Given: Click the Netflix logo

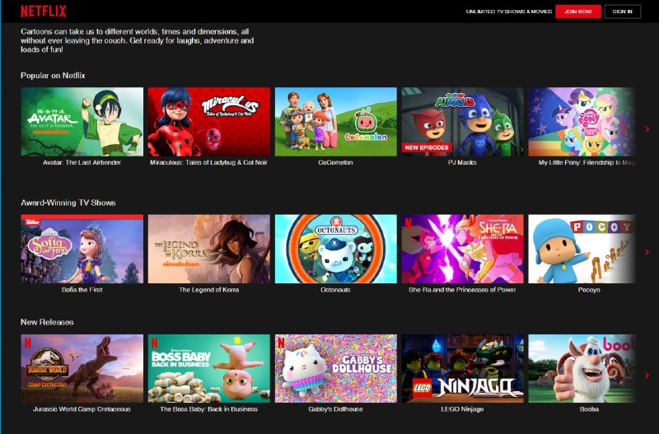Looking at the screenshot, I should tap(44, 12).
